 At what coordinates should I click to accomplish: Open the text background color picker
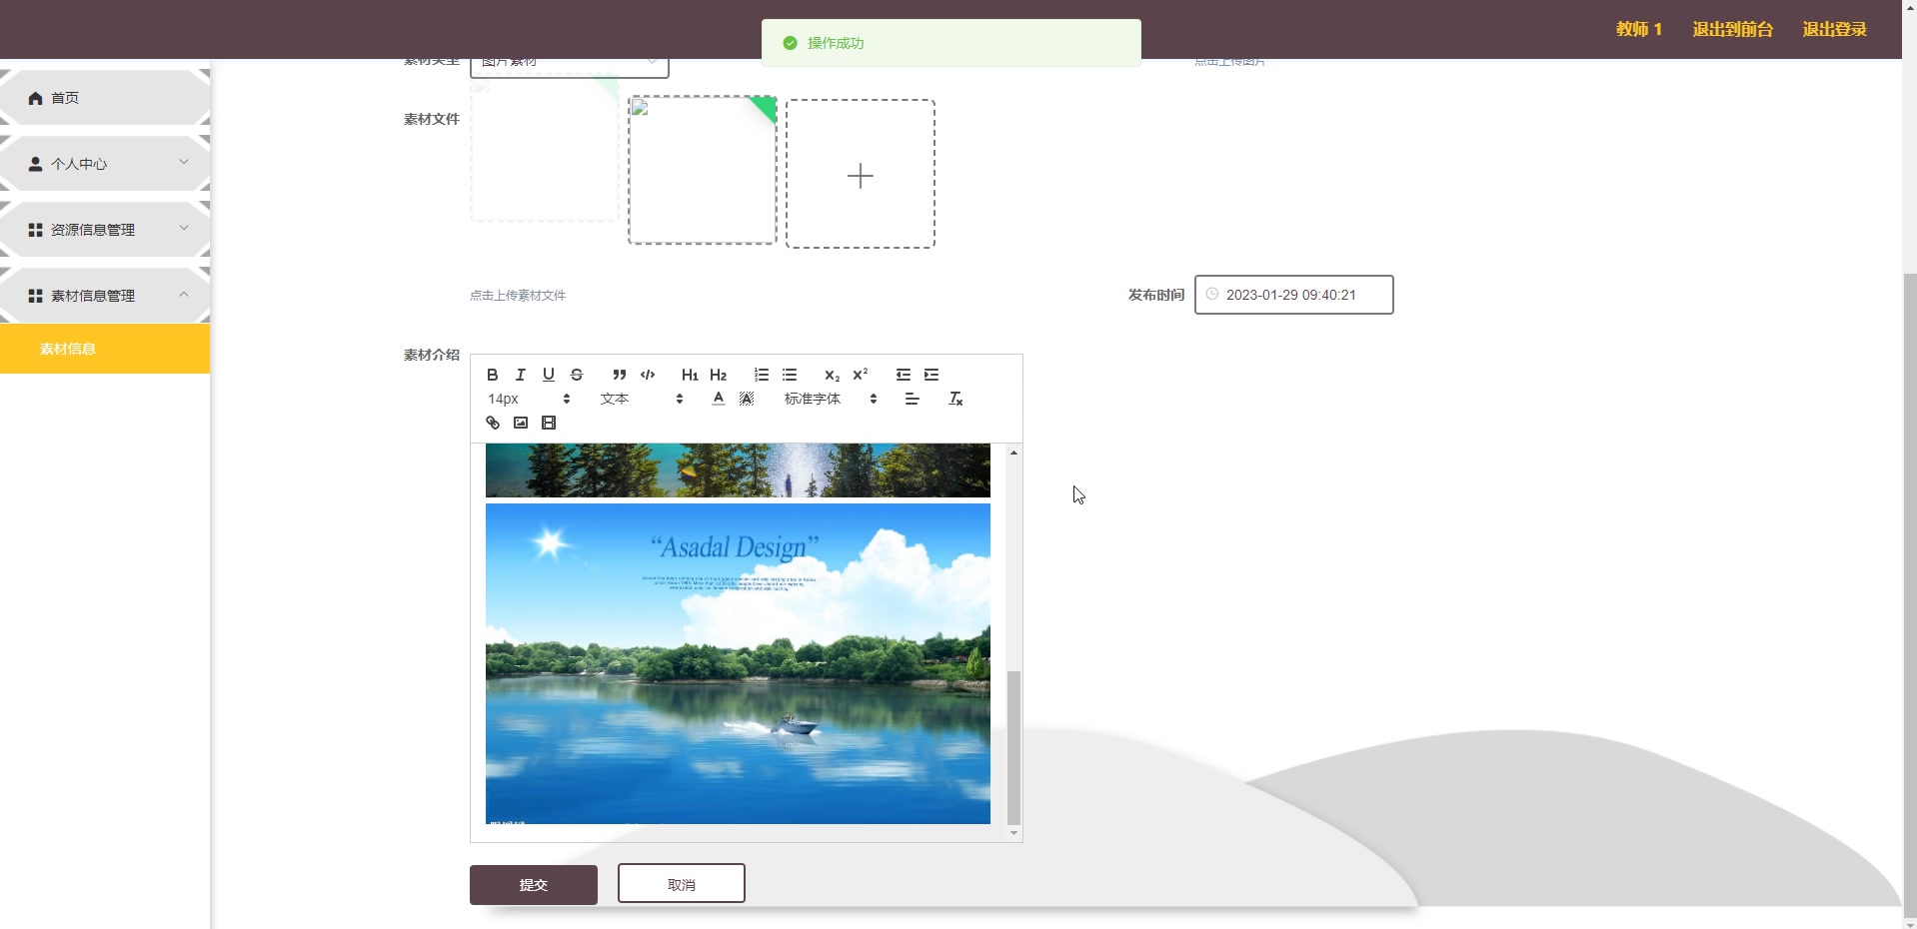pyautogui.click(x=747, y=399)
